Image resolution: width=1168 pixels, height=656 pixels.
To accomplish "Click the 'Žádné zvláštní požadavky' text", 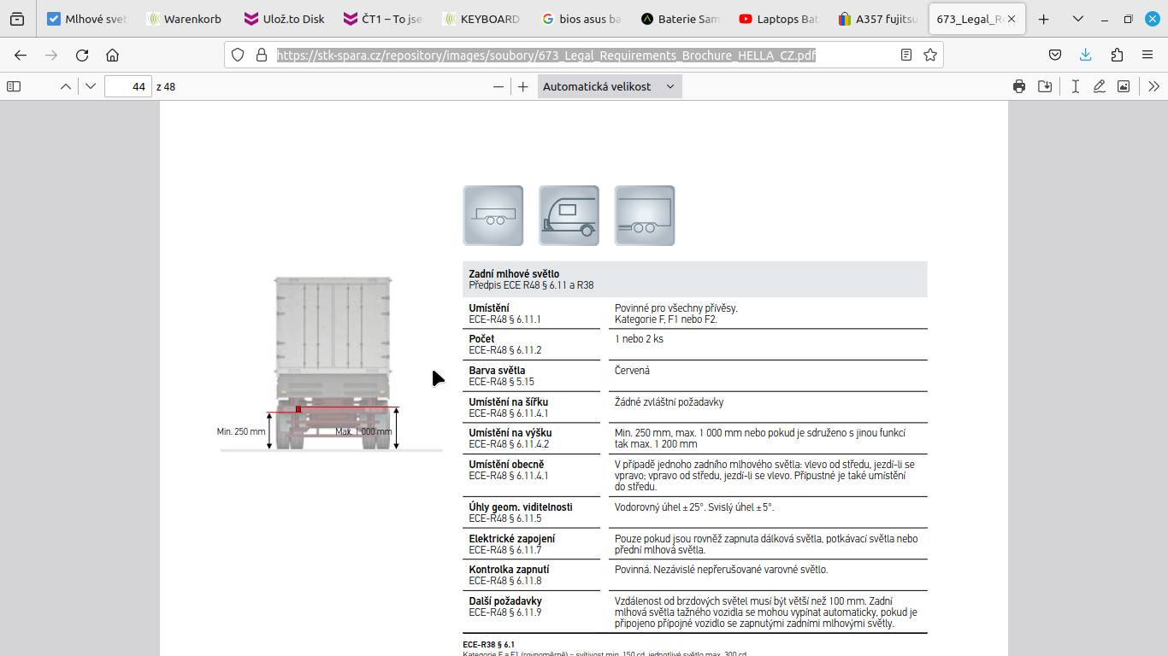I will tap(669, 402).
